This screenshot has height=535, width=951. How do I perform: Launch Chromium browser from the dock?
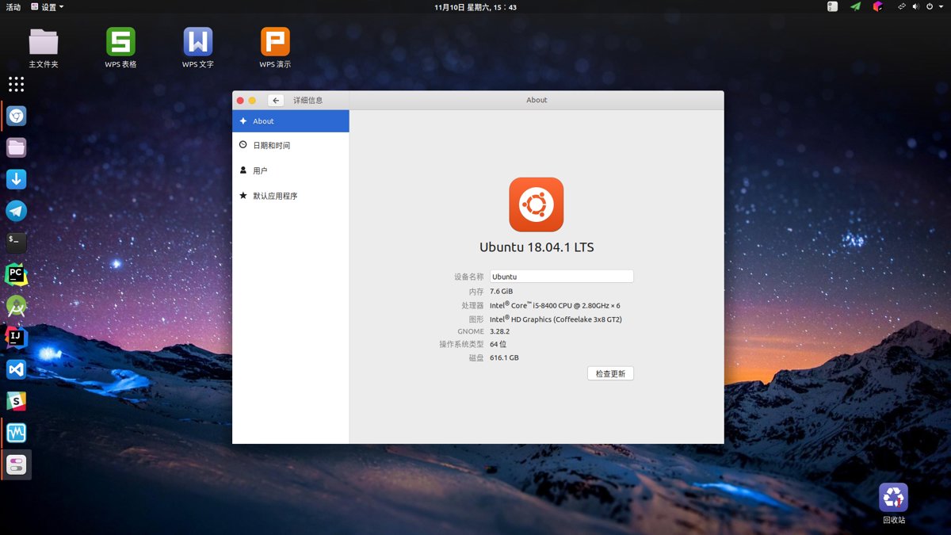pyautogui.click(x=17, y=117)
